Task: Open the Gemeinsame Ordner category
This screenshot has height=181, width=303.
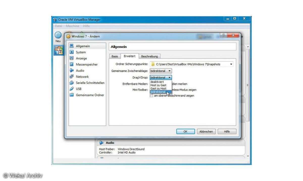Action: click(87, 95)
